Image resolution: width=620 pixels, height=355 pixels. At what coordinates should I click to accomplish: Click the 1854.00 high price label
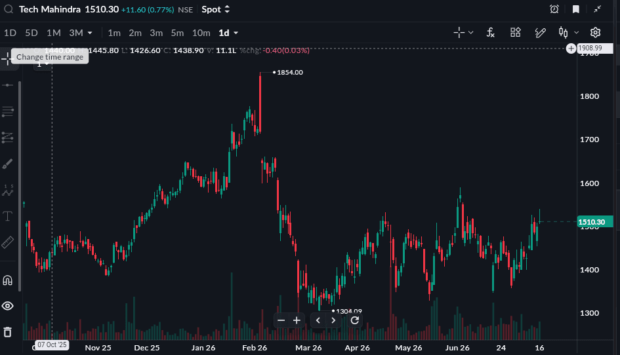[x=290, y=72]
